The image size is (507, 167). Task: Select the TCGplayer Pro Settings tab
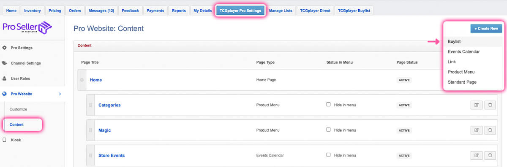point(240,11)
